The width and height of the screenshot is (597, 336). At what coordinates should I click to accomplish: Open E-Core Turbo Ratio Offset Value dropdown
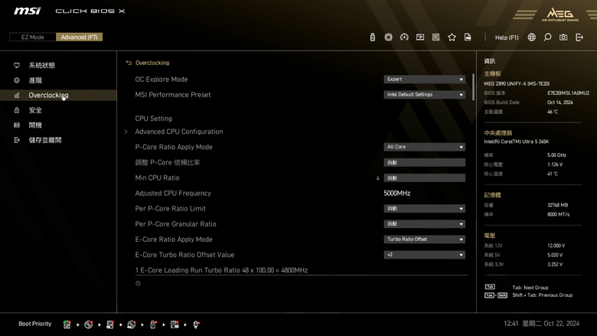(424, 255)
